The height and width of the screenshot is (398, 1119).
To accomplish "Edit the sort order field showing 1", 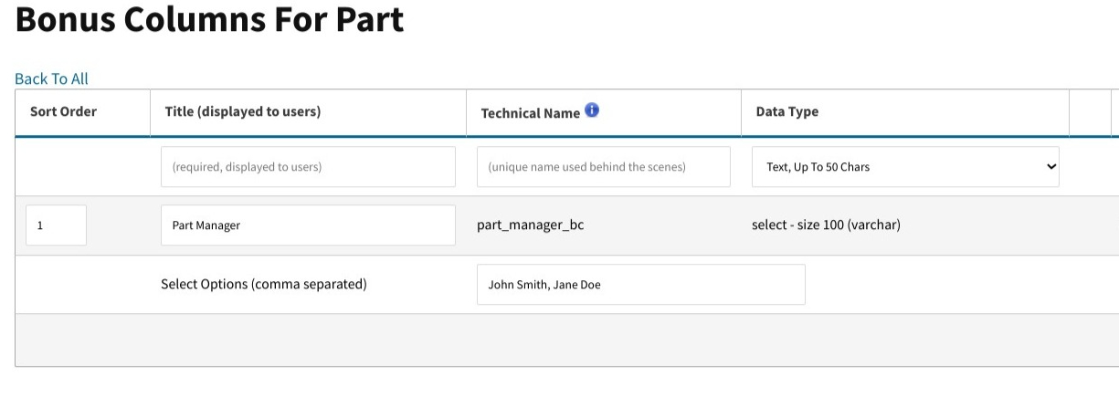I will click(57, 225).
